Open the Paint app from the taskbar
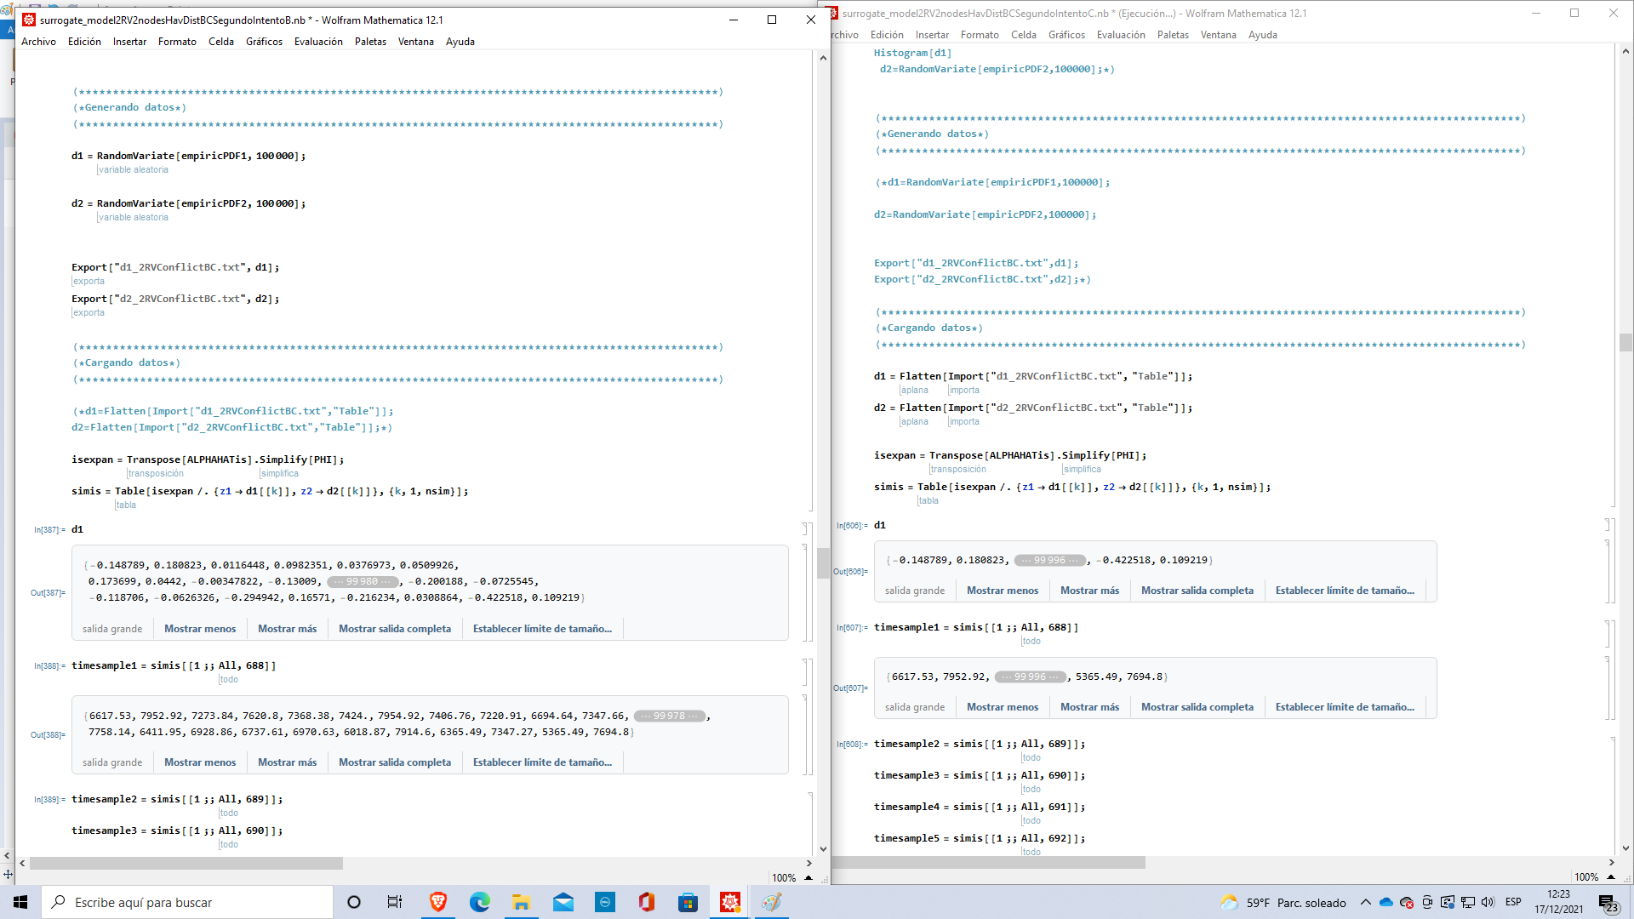This screenshot has height=919, width=1634. pos(772,902)
